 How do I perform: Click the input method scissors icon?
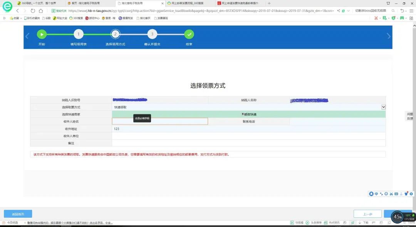pyautogui.click(x=391, y=194)
